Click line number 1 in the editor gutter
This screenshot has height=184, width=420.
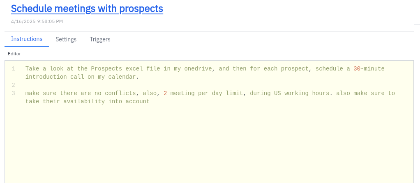[x=14, y=69]
